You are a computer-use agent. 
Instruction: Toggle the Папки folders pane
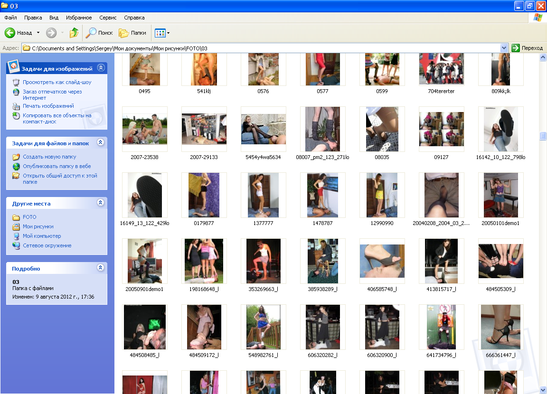(132, 33)
